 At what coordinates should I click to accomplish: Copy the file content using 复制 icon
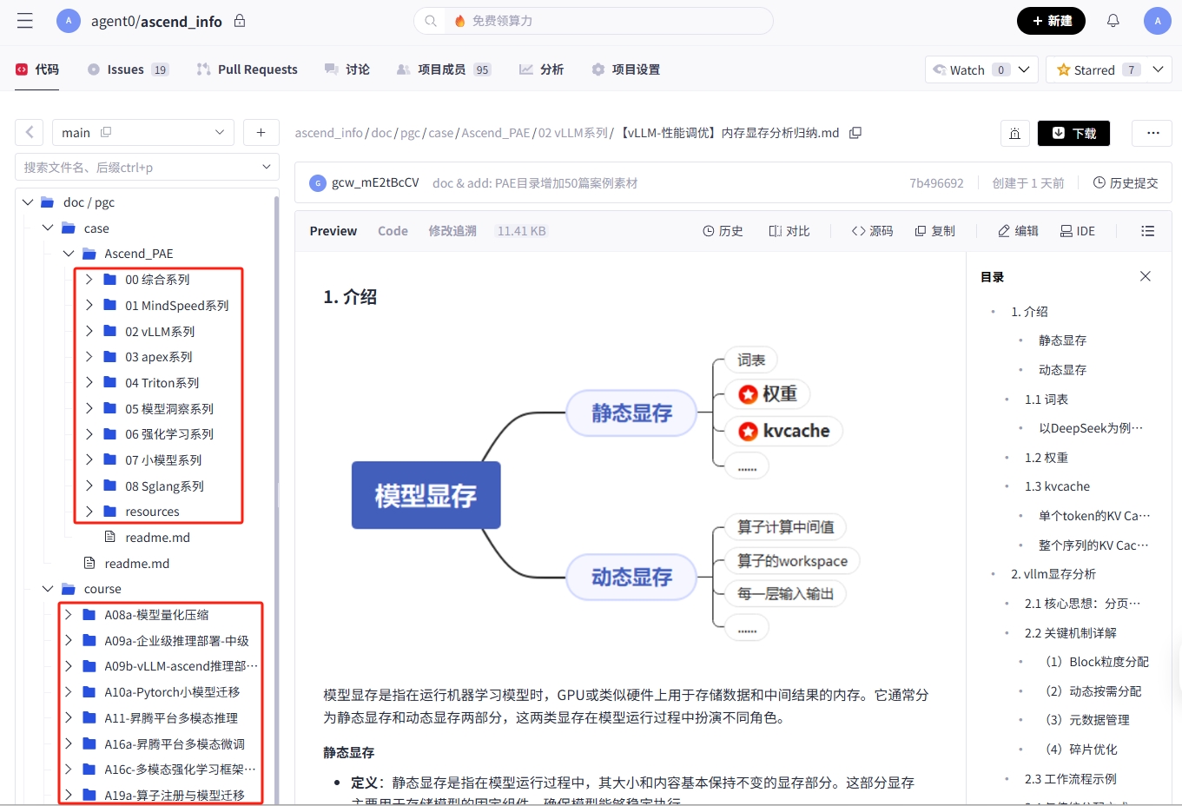934,230
